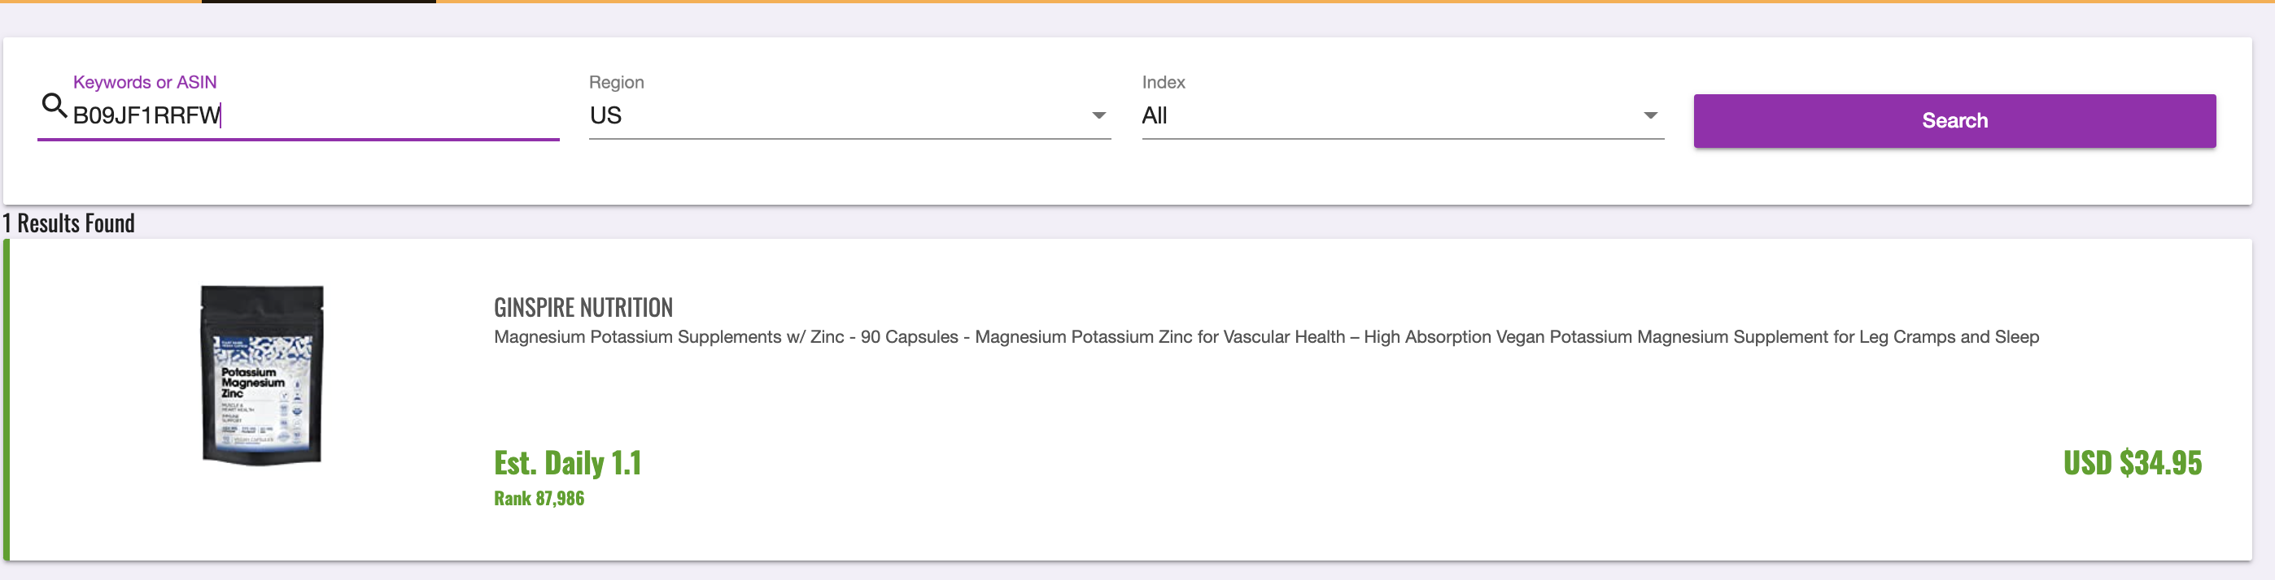Screen dimensions: 2275x580
Task: Click the Index dropdown arrow
Action: click(x=1650, y=115)
